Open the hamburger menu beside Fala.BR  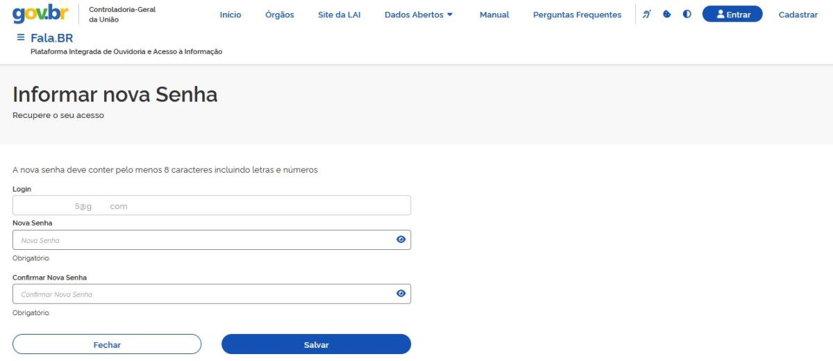[x=21, y=37]
